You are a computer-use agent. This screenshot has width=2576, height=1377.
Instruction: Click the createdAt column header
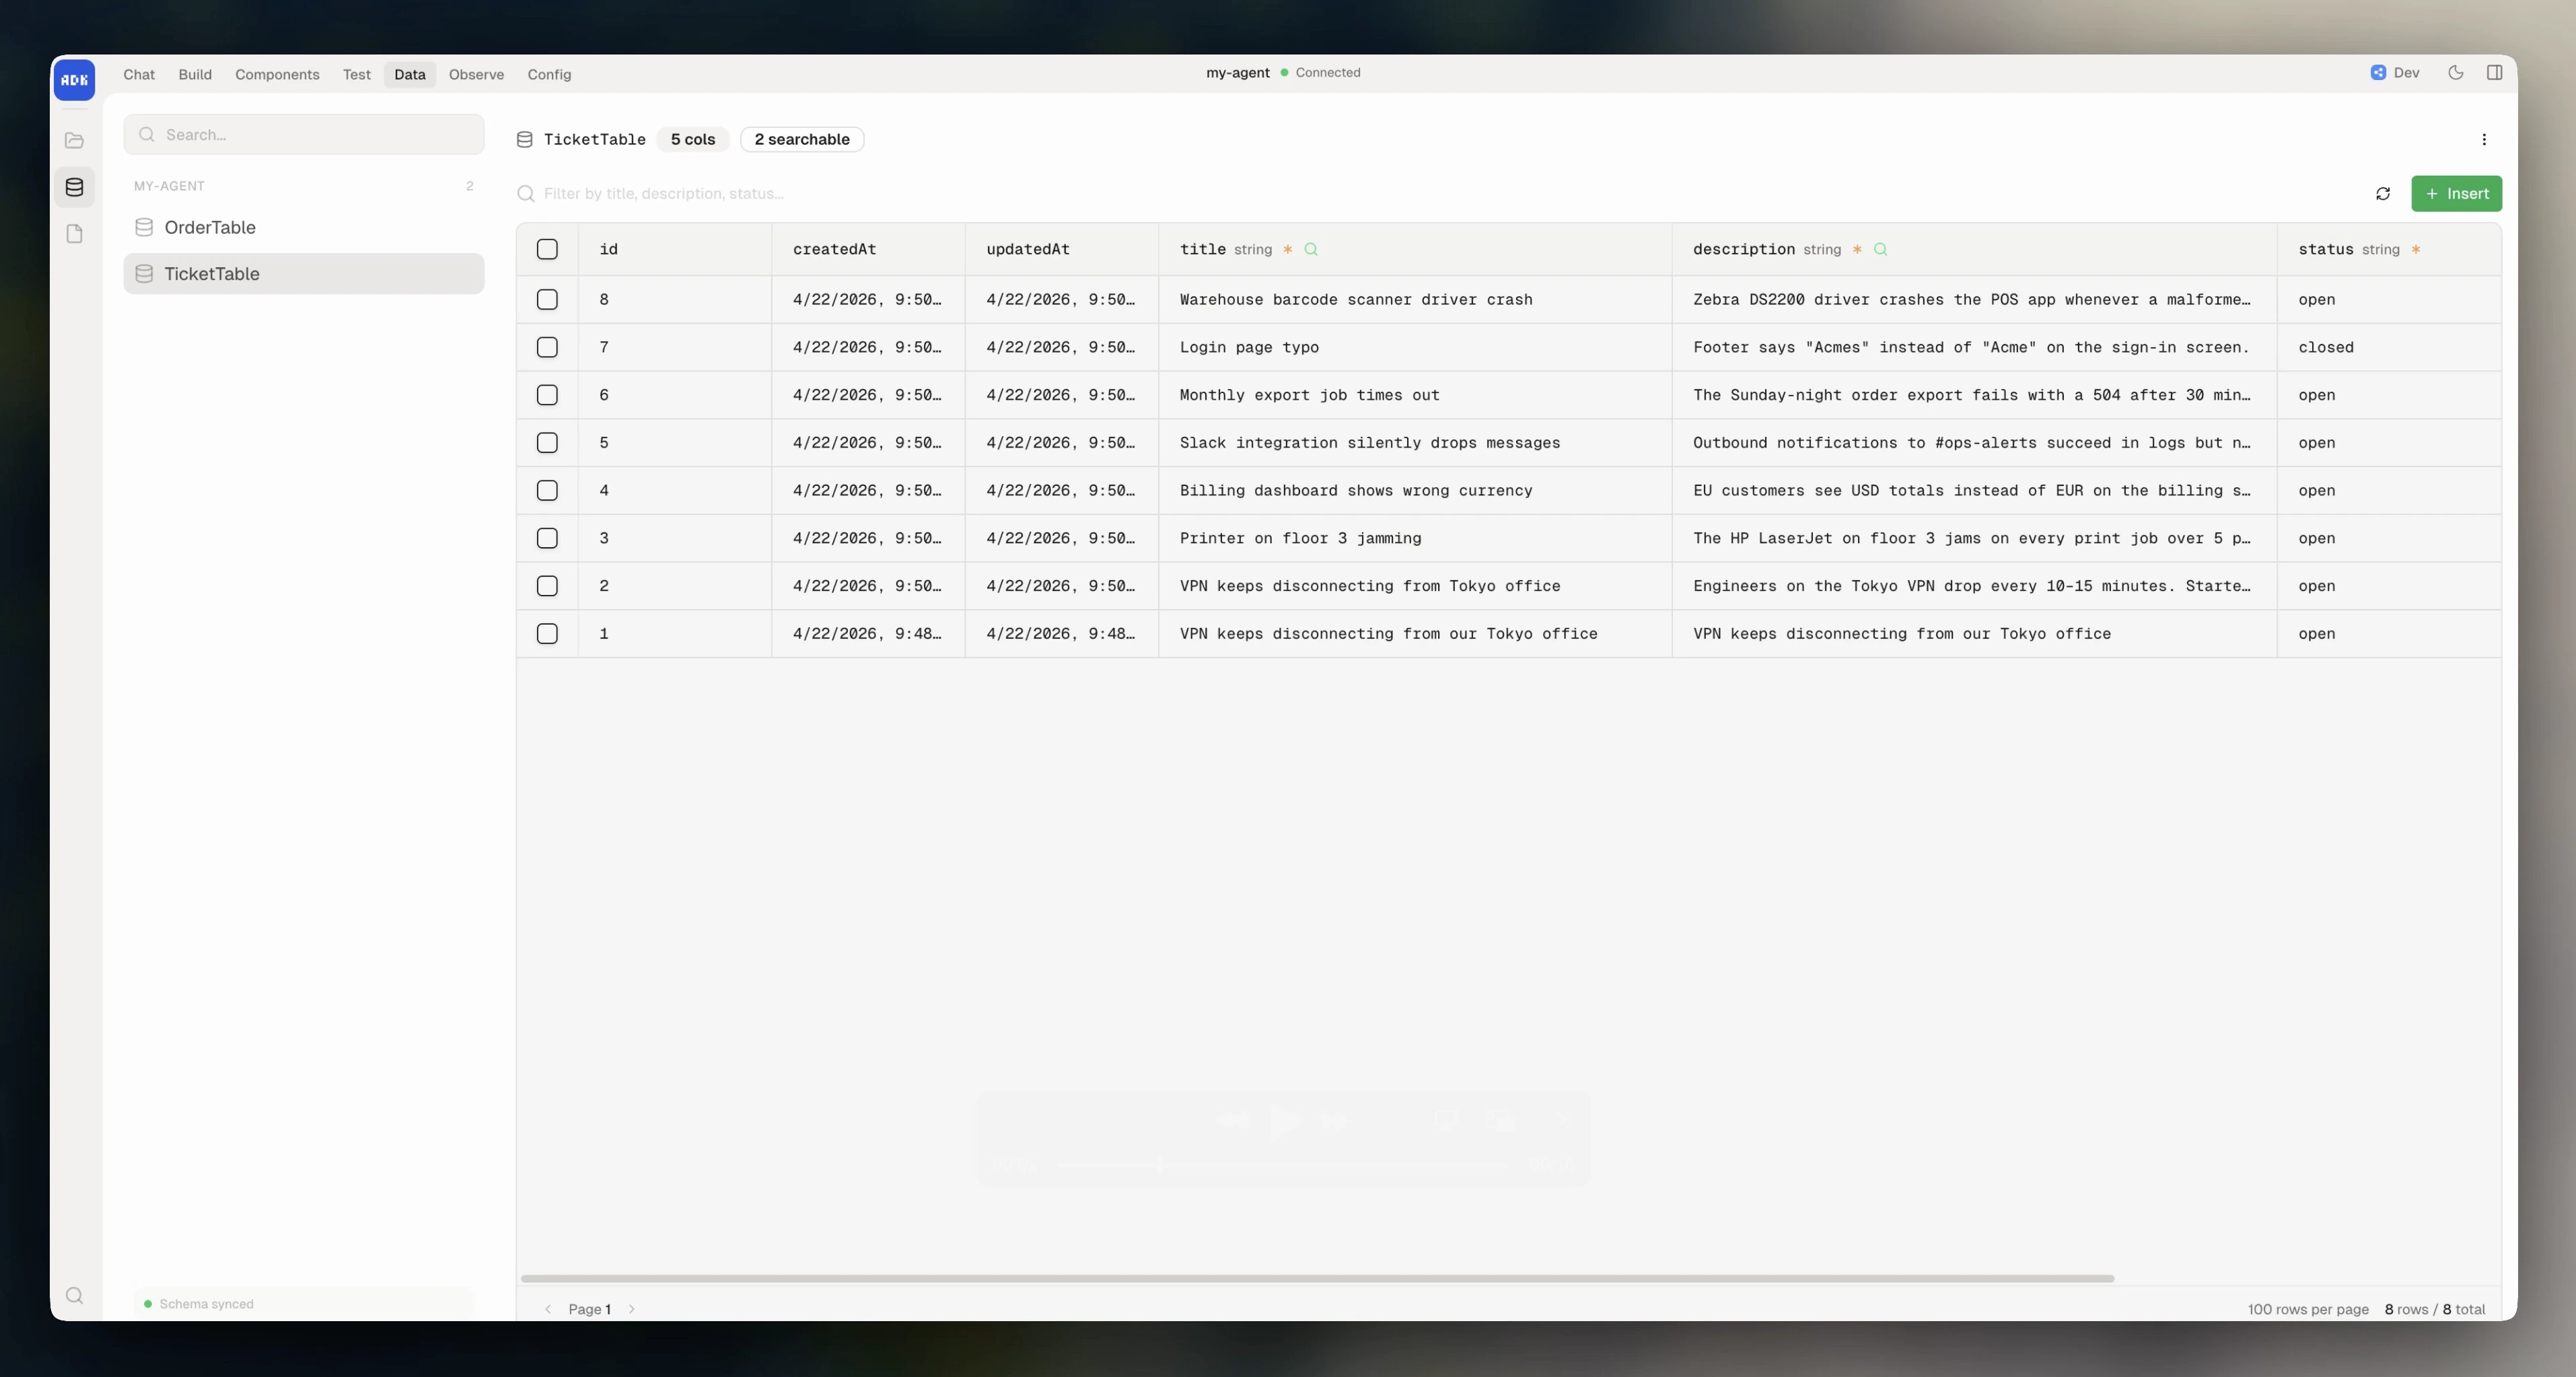(868, 249)
